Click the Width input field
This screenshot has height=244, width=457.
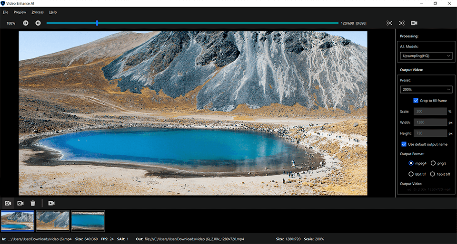click(430, 122)
